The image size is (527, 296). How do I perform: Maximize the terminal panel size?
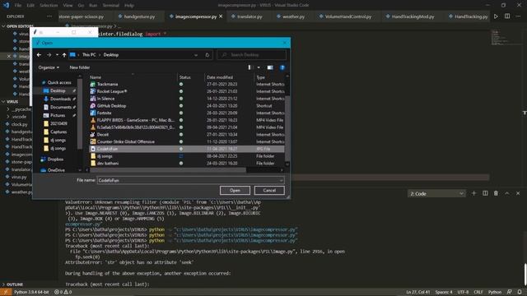pyautogui.click(x=507, y=193)
